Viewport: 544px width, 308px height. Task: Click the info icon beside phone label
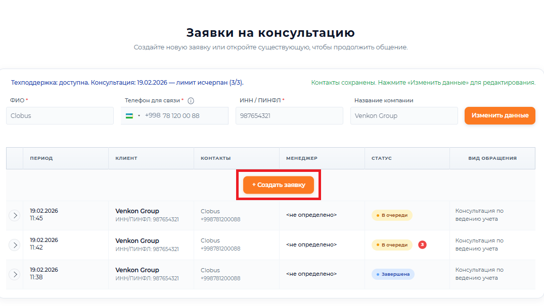click(191, 101)
